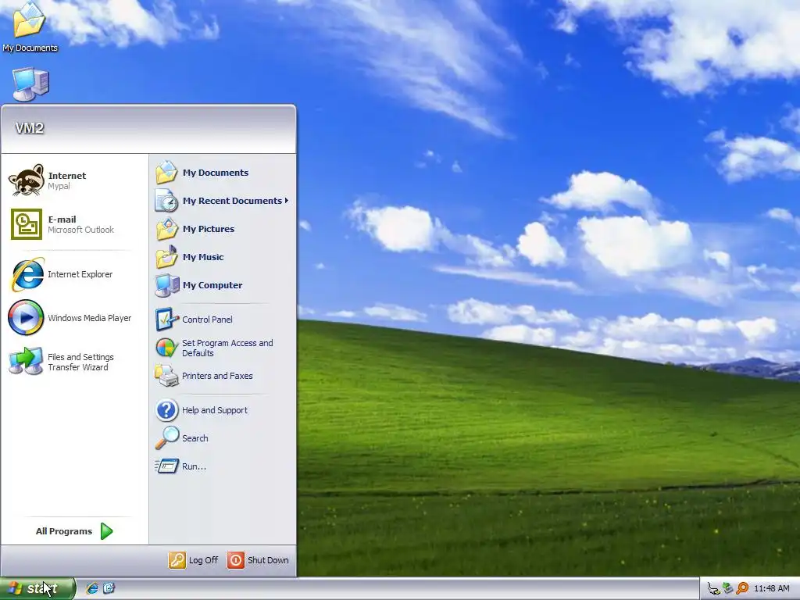Viewport: 800px width, 600px height.
Task: Open My Music folder icon
Action: point(166,256)
